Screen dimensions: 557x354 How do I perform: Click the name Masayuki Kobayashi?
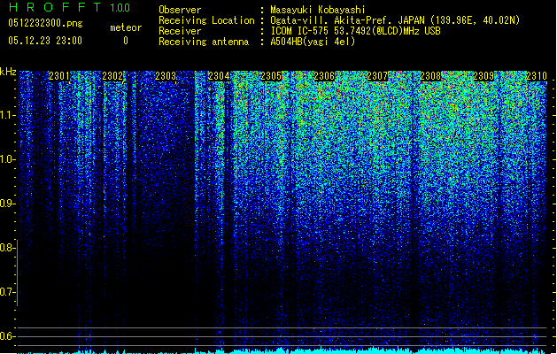click(318, 10)
